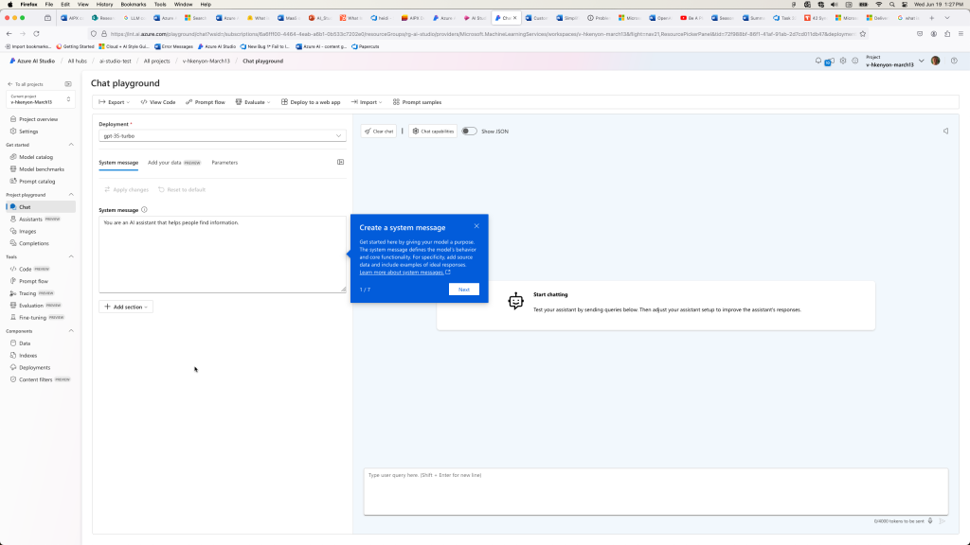Toggle the Show JSON switch
Image resolution: width=970 pixels, height=545 pixels.
(x=468, y=132)
